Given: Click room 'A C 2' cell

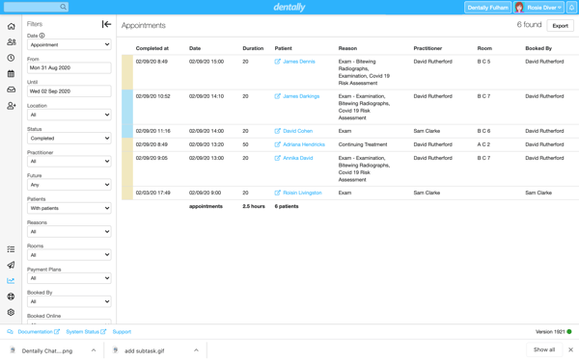Looking at the screenshot, I should (x=483, y=144).
